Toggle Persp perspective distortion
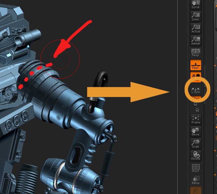The height and width of the screenshot is (194, 217). point(196,52)
